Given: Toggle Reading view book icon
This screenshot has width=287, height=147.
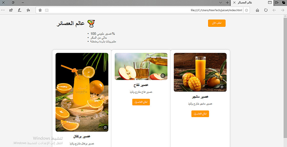Looking at the screenshot, I should [x=47, y=10].
